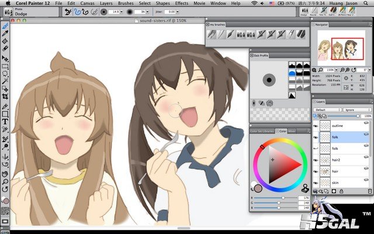Open the Default composite method dropdown
374x234 pixels.
tap(327, 110)
